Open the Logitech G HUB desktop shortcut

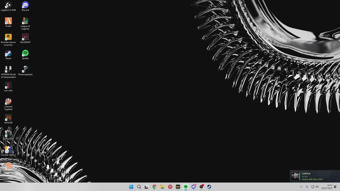click(8, 7)
